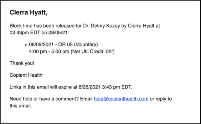This screenshot has width=201, height=124.
Task: Open the help@copienthealth.com email link
Action: point(121,99)
